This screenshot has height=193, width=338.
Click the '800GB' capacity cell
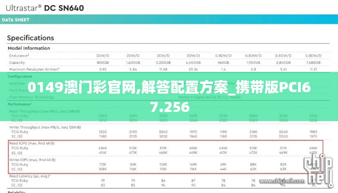pyautogui.click(x=103, y=63)
